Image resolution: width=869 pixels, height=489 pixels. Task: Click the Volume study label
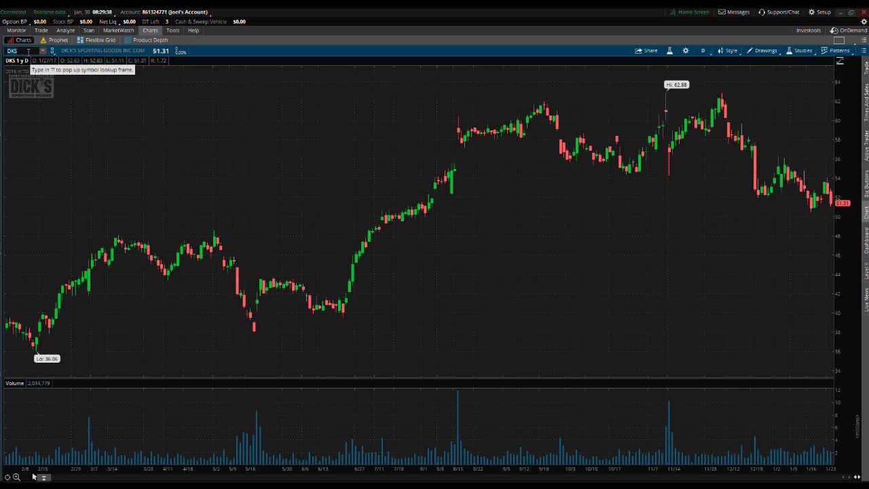tap(14, 383)
